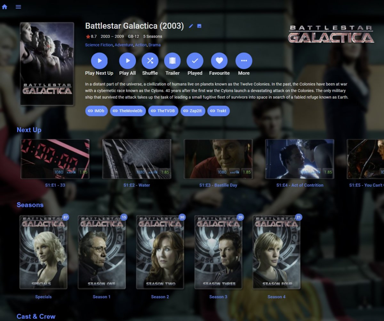Shuffle the series episodes
Image resolution: width=384 pixels, height=321 pixels.
point(150,61)
